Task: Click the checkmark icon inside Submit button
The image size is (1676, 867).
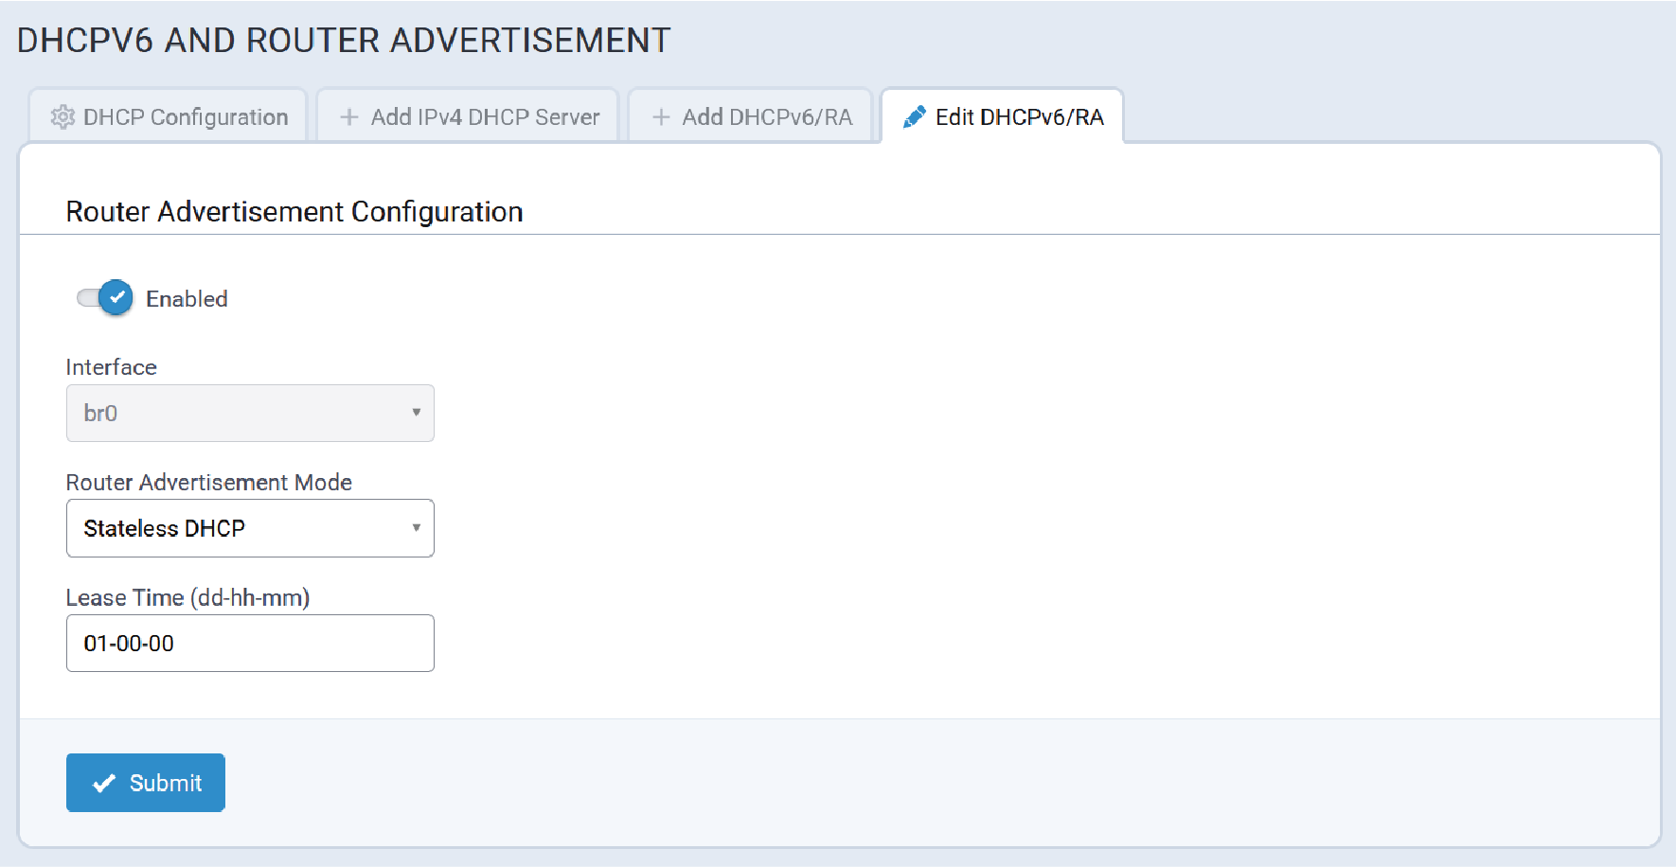Action: [x=104, y=783]
